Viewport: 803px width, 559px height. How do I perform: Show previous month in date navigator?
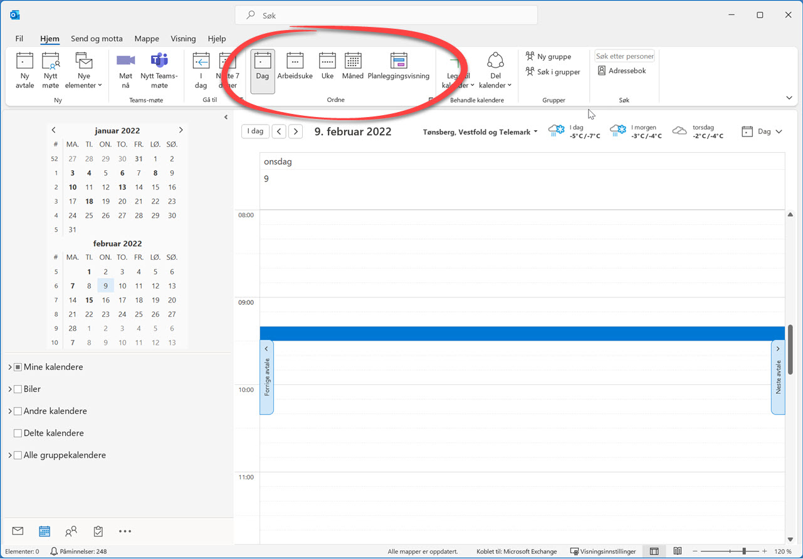54,130
